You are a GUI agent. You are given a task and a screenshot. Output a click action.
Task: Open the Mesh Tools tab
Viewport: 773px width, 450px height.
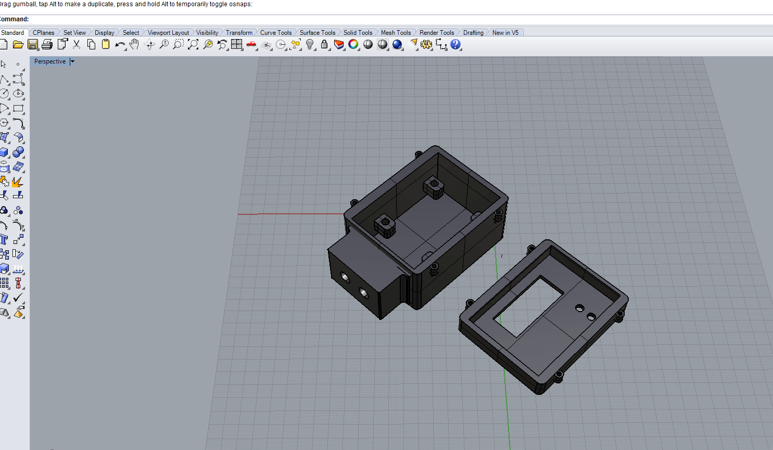(x=396, y=32)
